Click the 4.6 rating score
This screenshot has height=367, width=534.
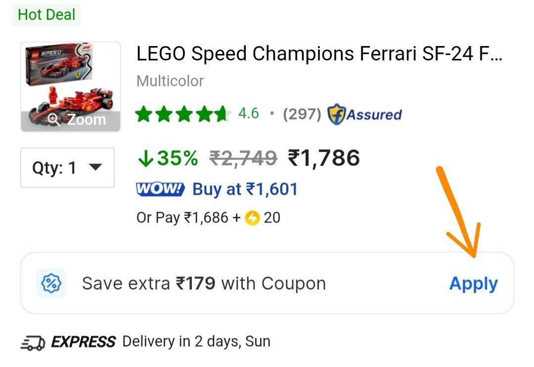(x=248, y=114)
